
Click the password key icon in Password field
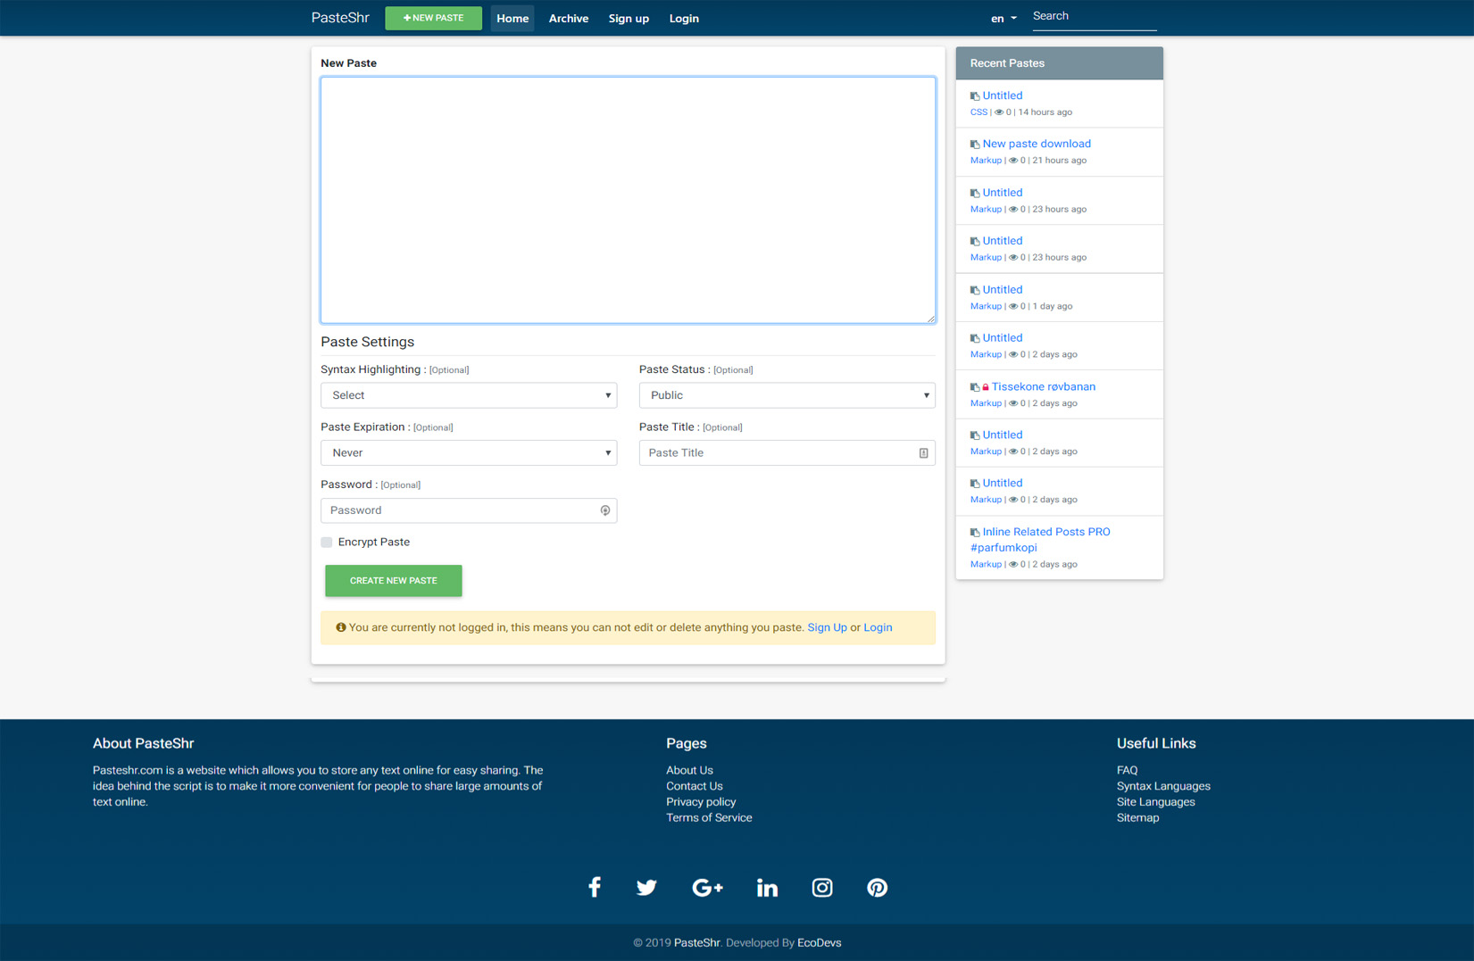[604, 510]
